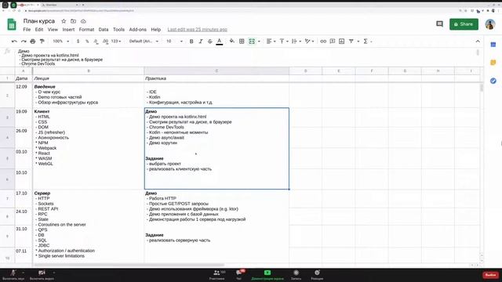Screen dimensions: 502x282
Task: Increase decimal places
Action: tap(105, 42)
